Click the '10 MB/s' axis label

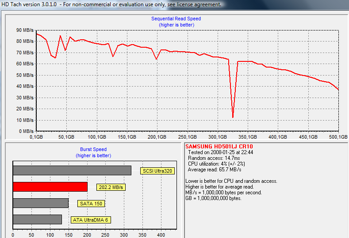tap(25, 120)
